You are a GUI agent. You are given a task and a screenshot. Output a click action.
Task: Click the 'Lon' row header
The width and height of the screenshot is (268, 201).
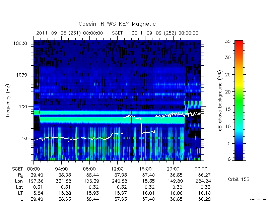(x=19, y=181)
